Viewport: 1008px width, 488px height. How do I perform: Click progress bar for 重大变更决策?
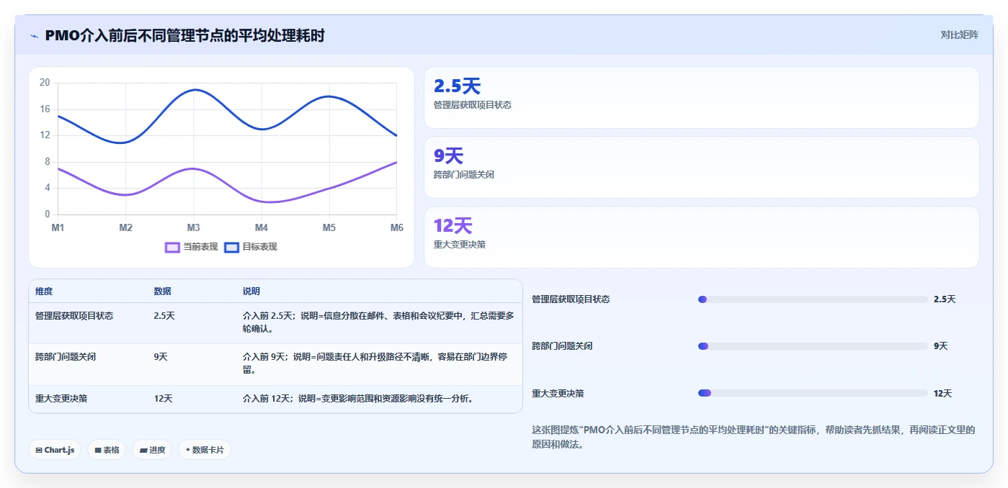point(813,393)
